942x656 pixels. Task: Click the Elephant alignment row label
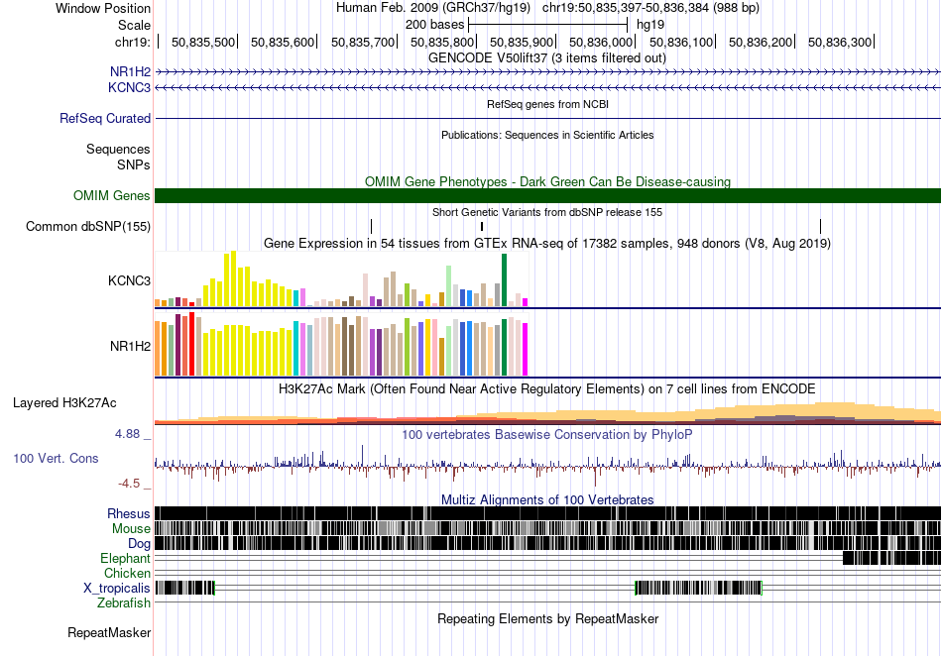click(126, 558)
